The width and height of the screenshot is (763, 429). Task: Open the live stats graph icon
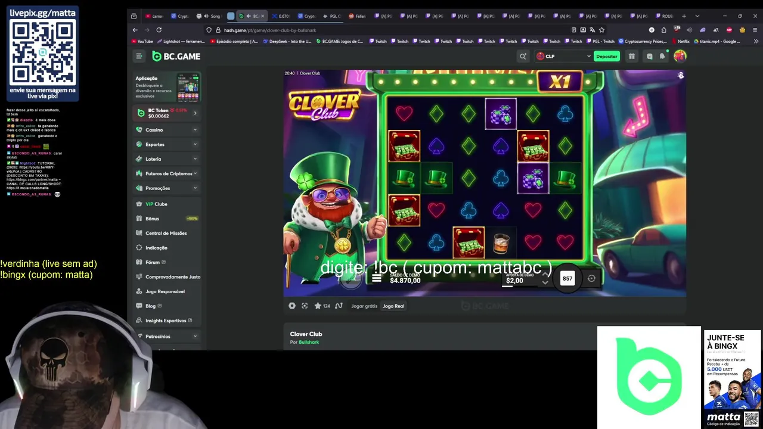(339, 306)
